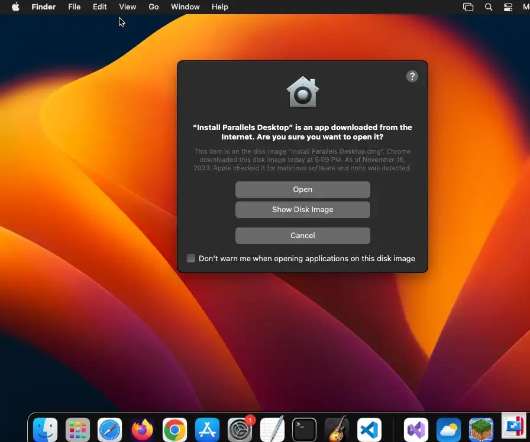Image resolution: width=530 pixels, height=442 pixels.
Task: Launch Terminal from the Dock
Action: point(304,430)
